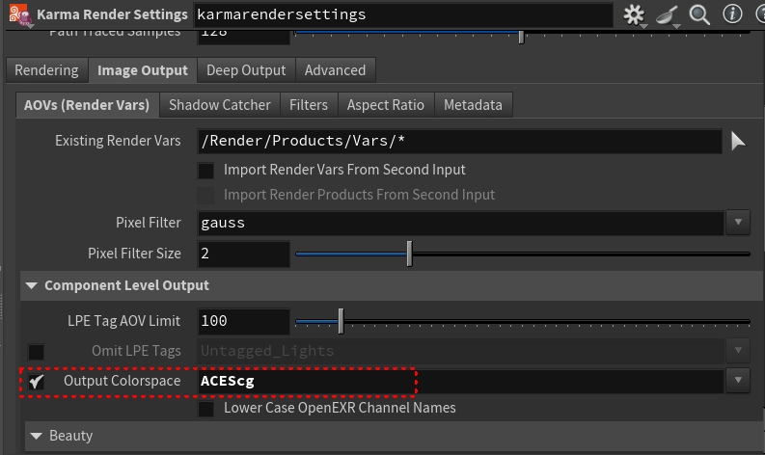765x455 pixels.
Task: Click the Existing Render Vars label
Action: click(x=118, y=141)
